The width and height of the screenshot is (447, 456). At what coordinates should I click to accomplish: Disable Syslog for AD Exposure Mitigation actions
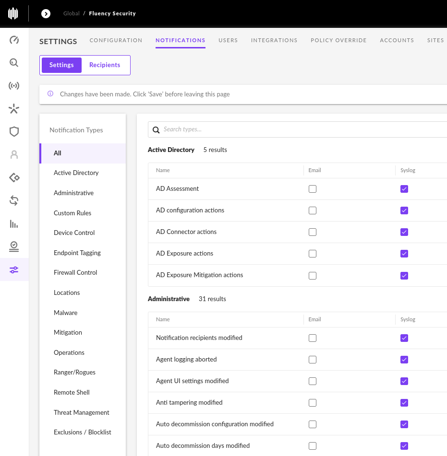[404, 275]
